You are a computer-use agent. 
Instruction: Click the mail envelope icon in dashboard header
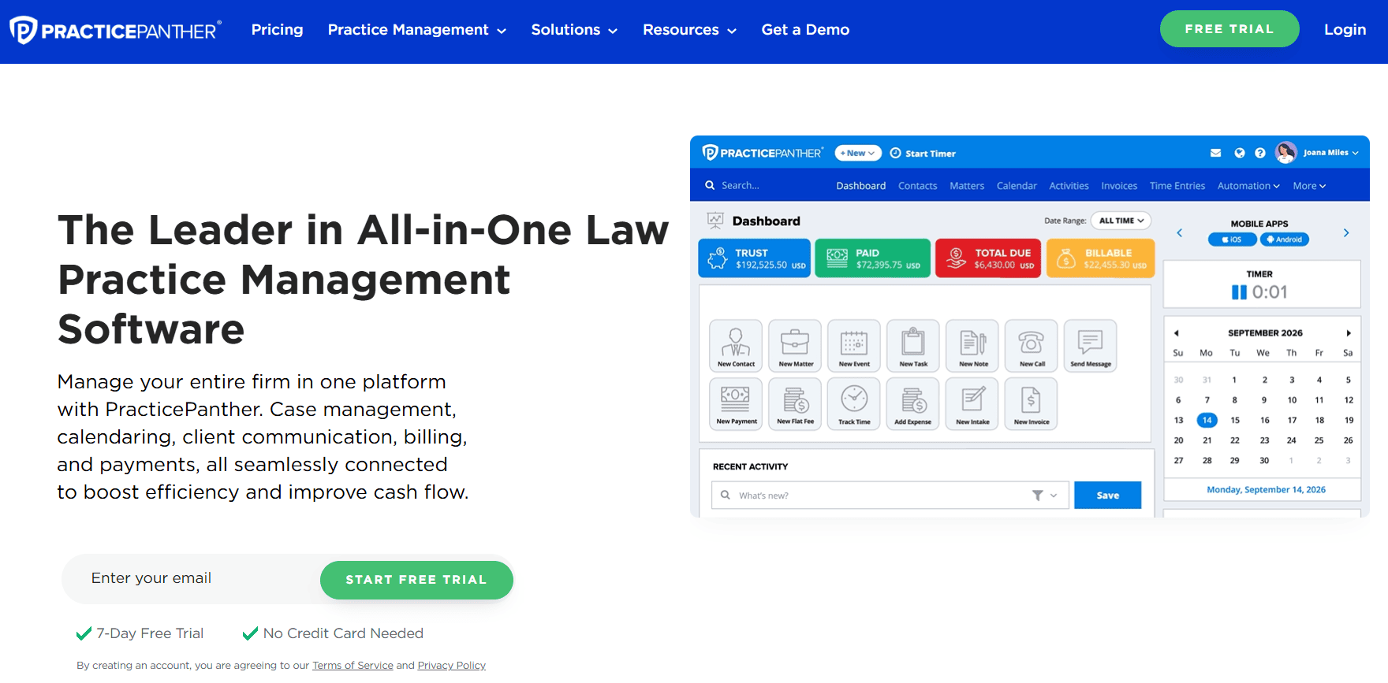[1215, 153]
